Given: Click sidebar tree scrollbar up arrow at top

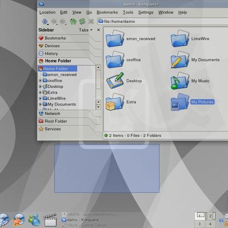Looking at the screenshot, I should click(98, 68).
